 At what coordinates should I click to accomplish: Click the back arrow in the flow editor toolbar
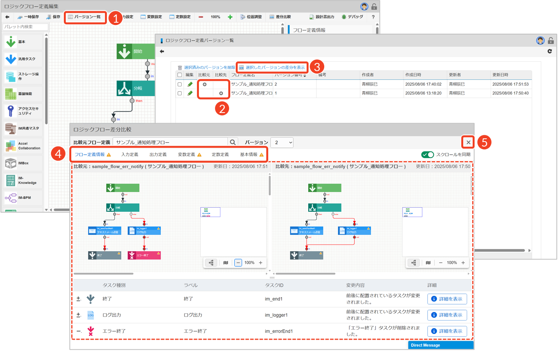coord(7,17)
